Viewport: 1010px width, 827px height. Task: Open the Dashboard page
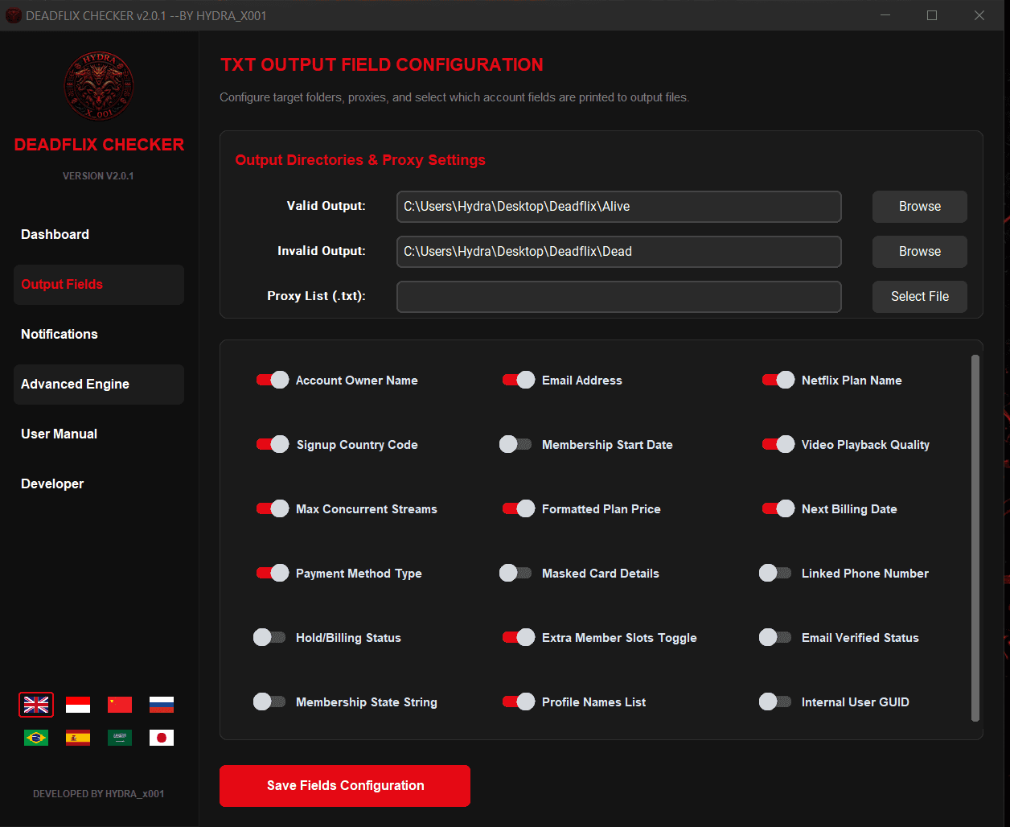coord(99,235)
